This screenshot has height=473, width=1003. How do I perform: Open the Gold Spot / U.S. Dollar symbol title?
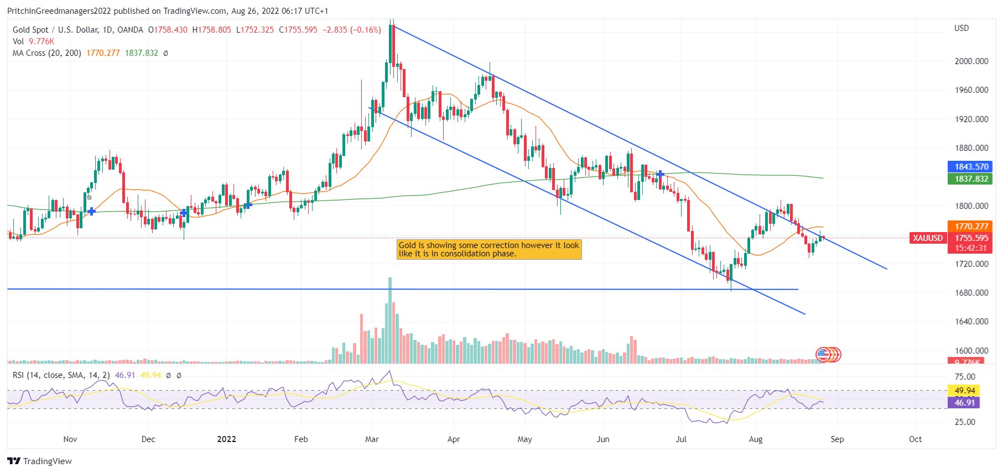click(78, 30)
